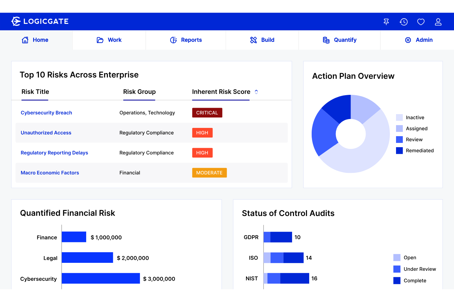
Task: Open the Reports tab
Action: (186, 40)
